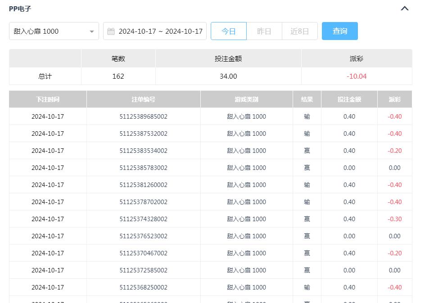Click the PP电子 panel title

pyautogui.click(x=19, y=8)
